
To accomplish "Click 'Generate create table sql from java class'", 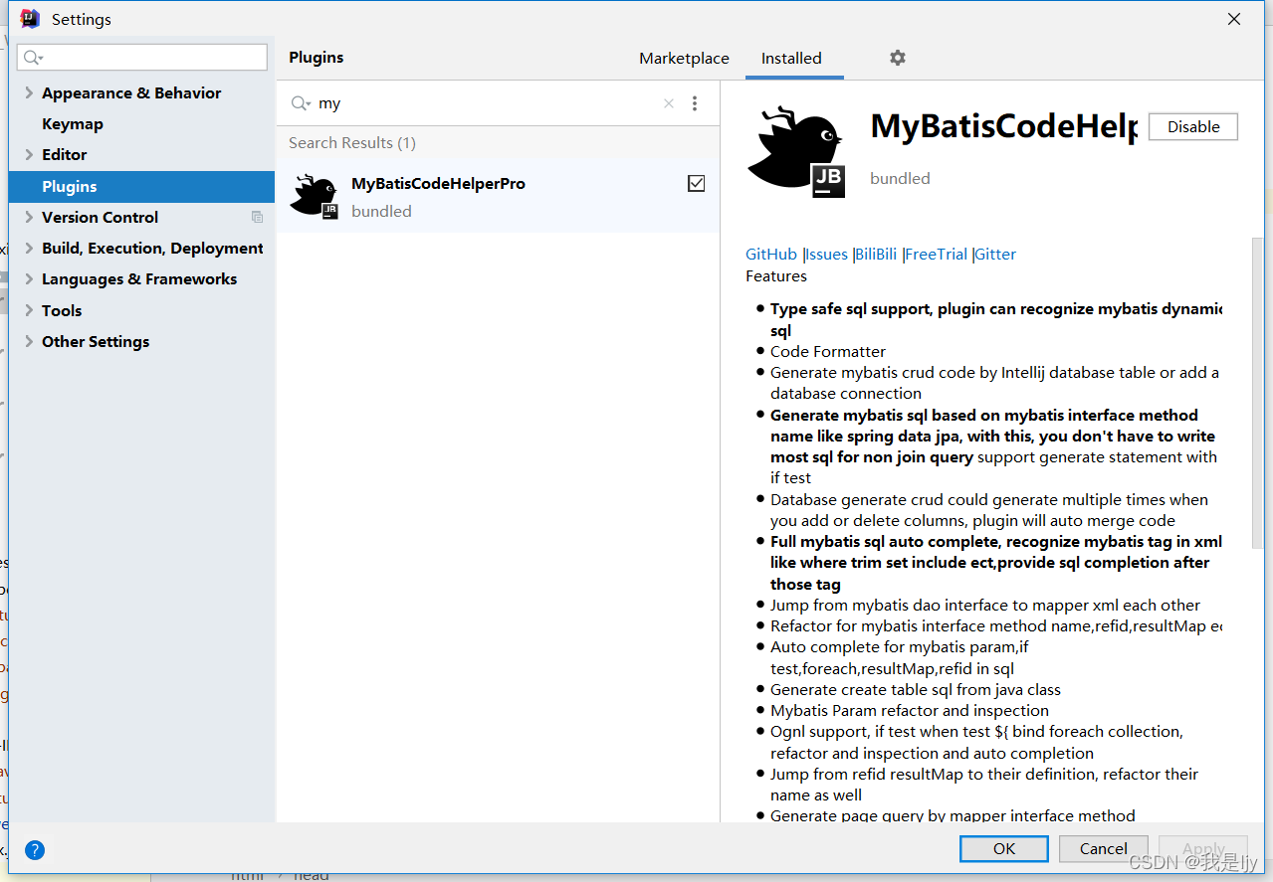I will 916,689.
